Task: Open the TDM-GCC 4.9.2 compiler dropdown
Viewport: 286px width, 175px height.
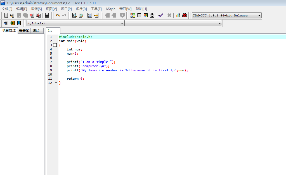Action: pos(227,15)
